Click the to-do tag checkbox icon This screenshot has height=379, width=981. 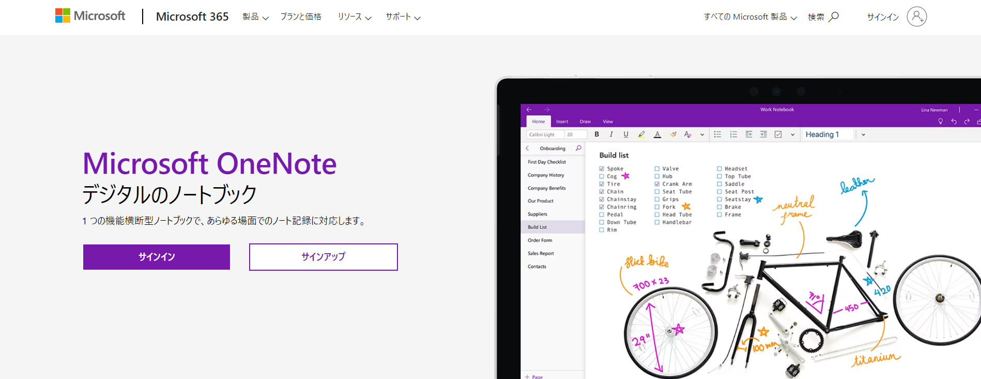(778, 134)
